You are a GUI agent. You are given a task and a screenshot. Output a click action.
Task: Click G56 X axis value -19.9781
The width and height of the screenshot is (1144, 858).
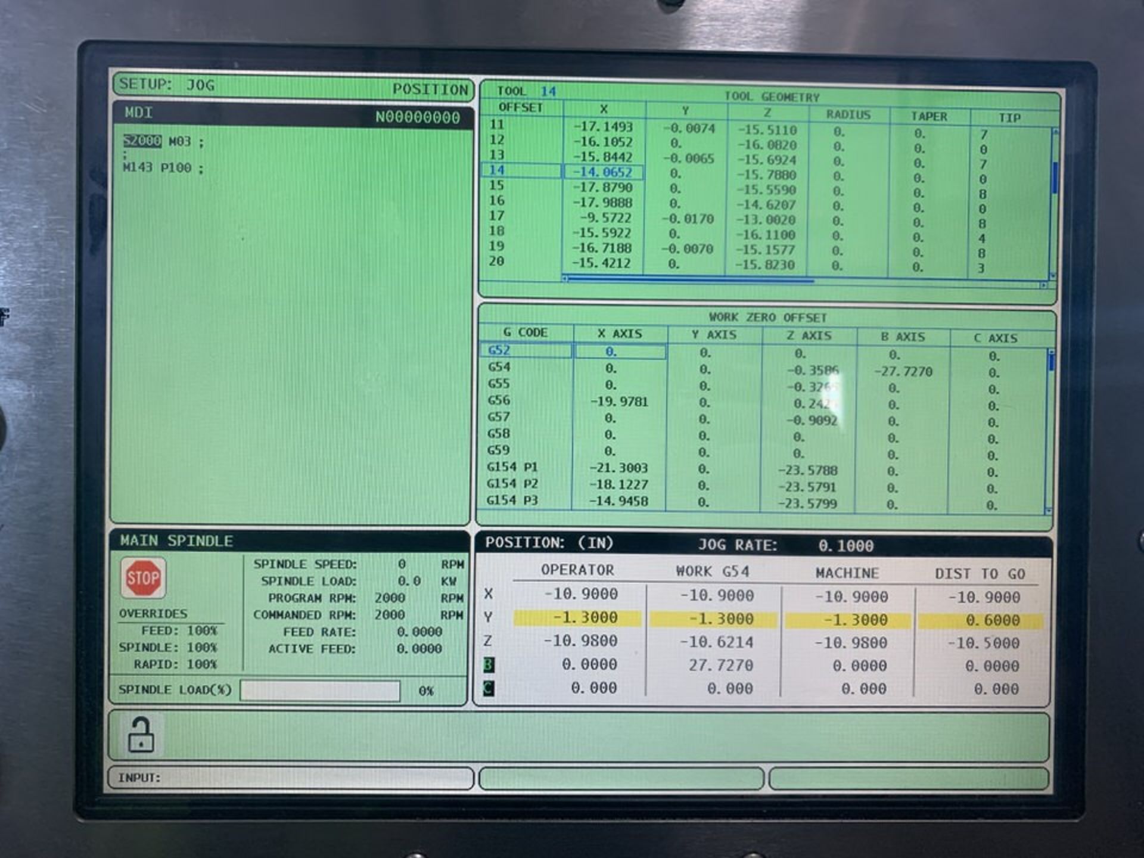point(619,402)
